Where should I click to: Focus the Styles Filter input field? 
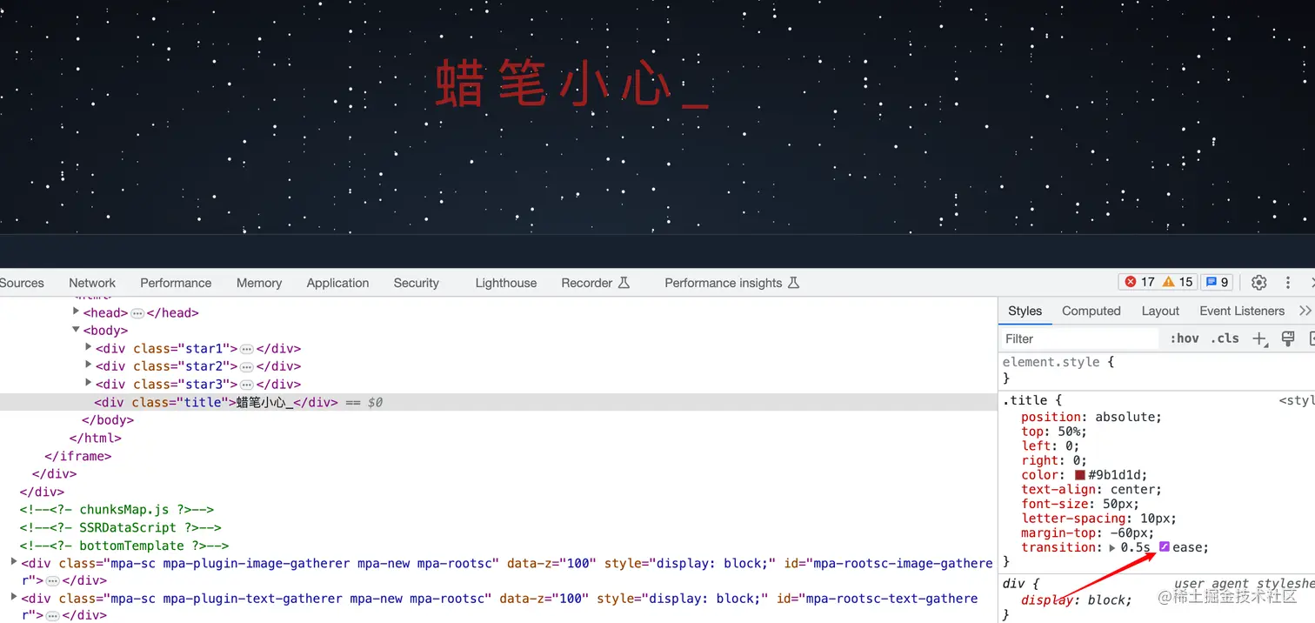(1080, 338)
